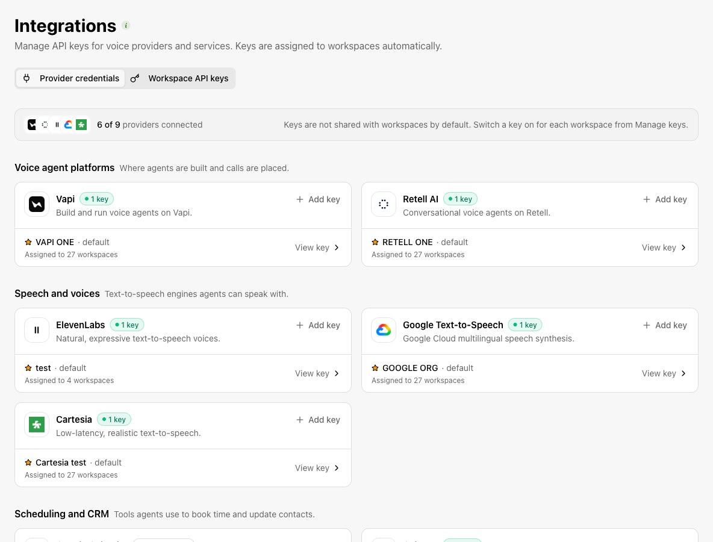Click 'Assigned to 27 workspaces' under GOOGLE ORG

418,381
